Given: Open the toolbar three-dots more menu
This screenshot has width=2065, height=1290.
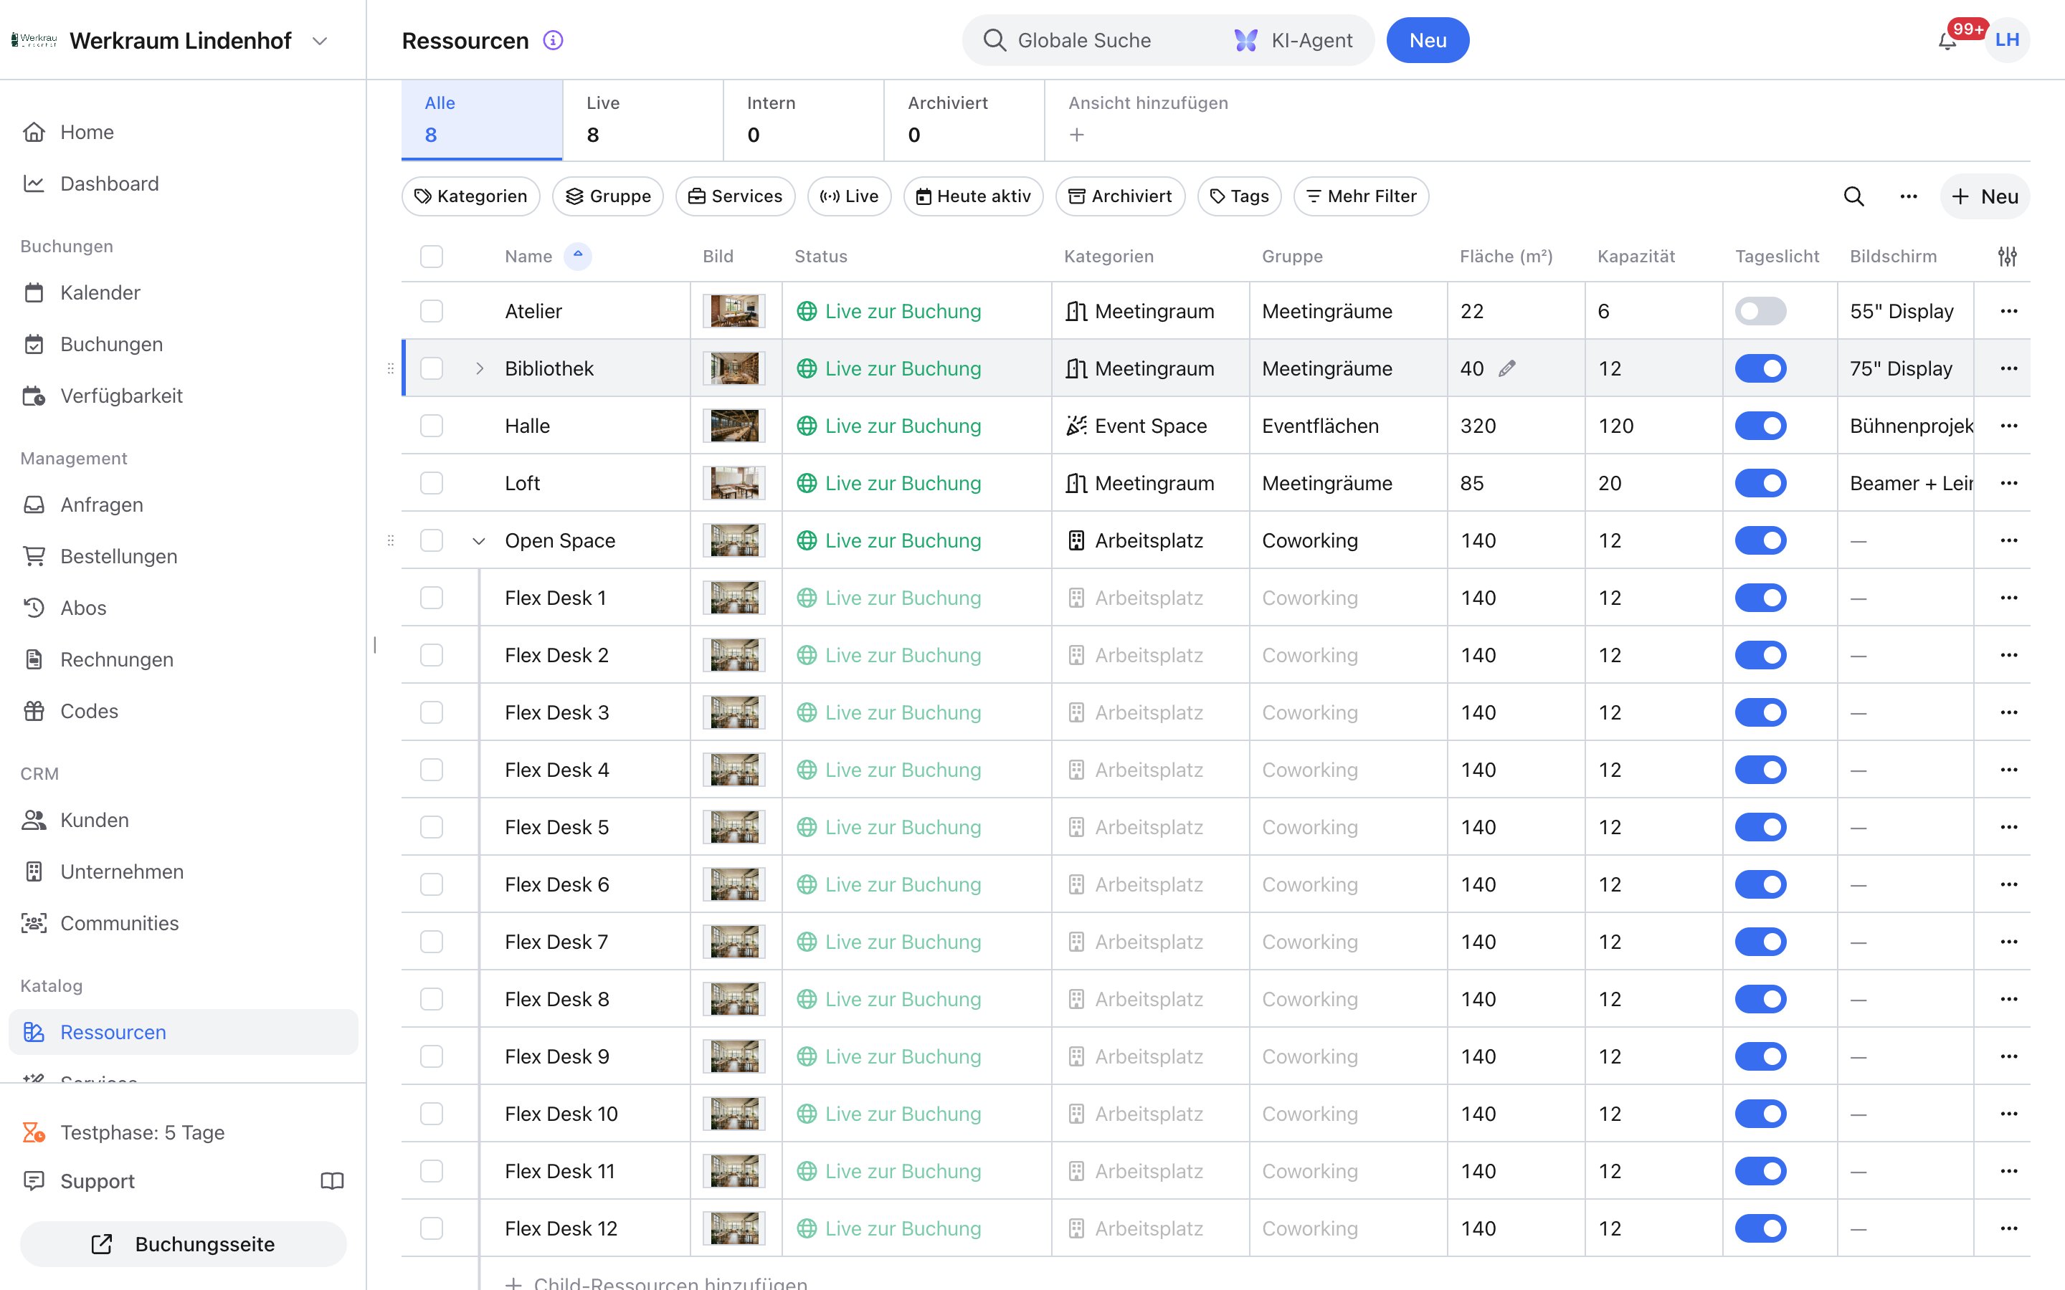Looking at the screenshot, I should [1909, 196].
